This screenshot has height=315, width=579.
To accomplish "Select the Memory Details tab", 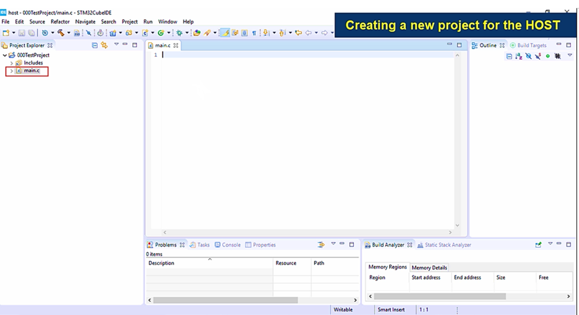I will point(429,268).
